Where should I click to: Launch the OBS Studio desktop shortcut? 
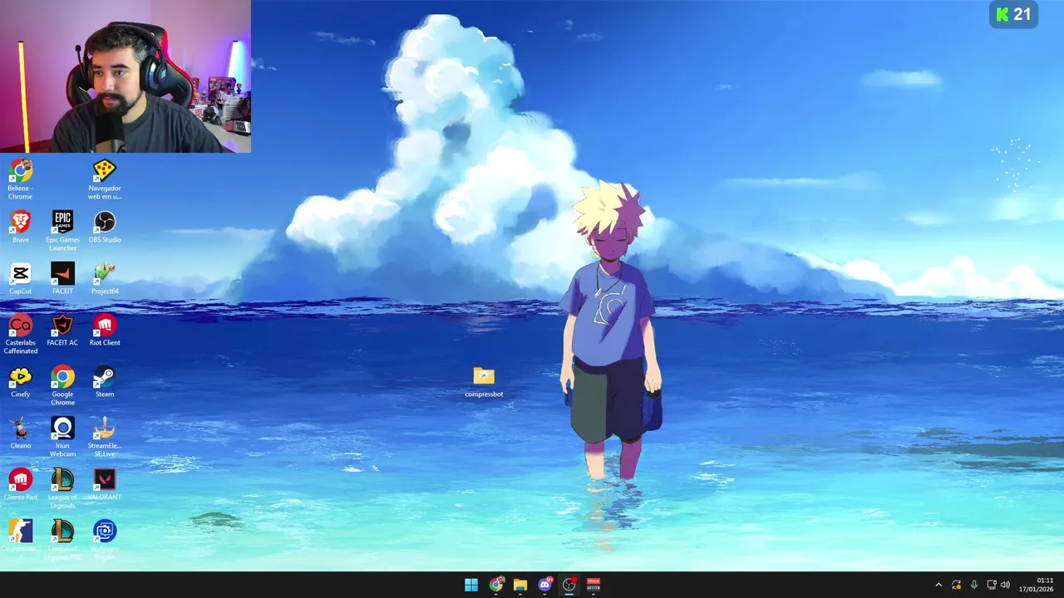pyautogui.click(x=105, y=227)
